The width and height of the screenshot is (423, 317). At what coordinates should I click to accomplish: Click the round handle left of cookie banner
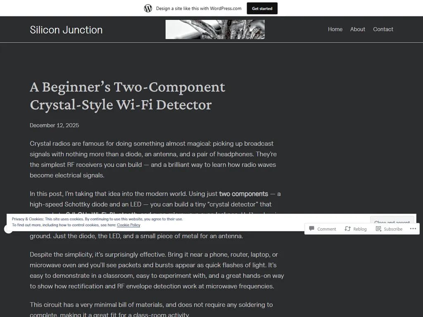point(8,229)
